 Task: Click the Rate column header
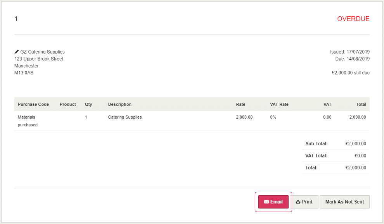click(x=240, y=104)
